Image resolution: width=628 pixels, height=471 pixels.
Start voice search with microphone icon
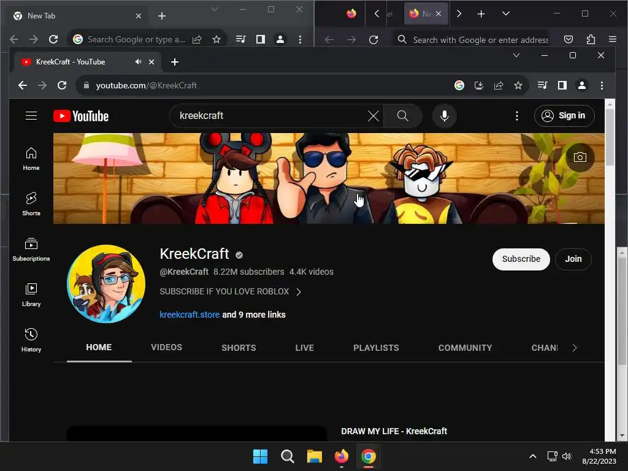click(x=444, y=116)
